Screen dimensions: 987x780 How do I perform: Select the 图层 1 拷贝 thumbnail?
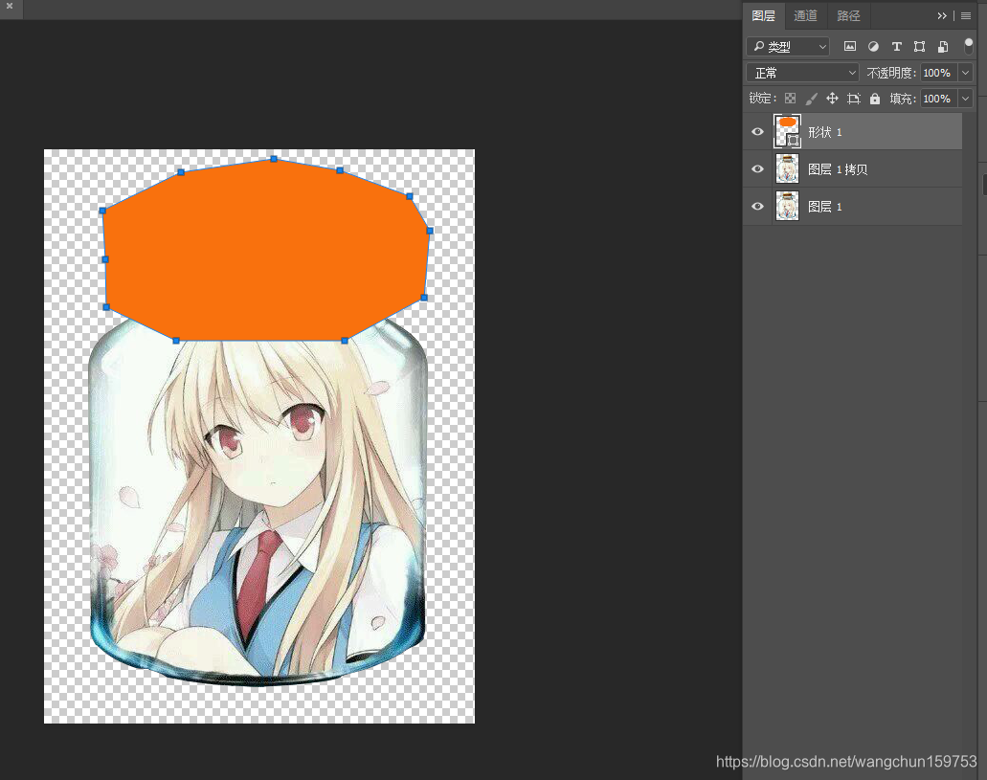787,168
